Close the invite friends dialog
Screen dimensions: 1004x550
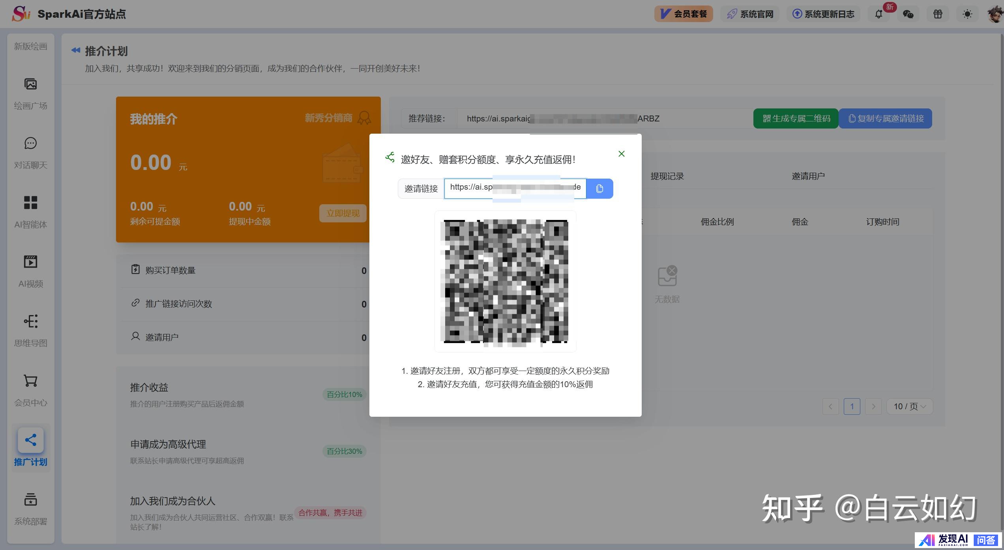click(621, 154)
